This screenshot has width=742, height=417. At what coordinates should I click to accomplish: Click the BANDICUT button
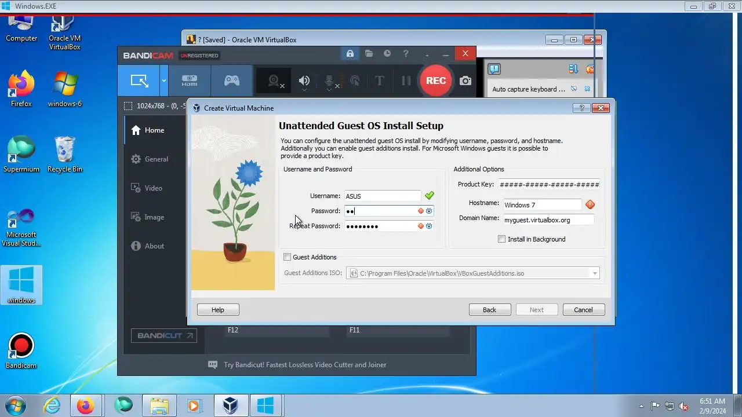[164, 335]
